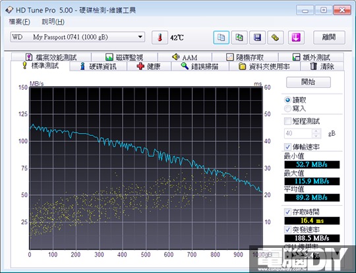Viewport: 356px width, 273px height.
Task: Open the 檔案(F) menu
Action: pyautogui.click(x=19, y=22)
